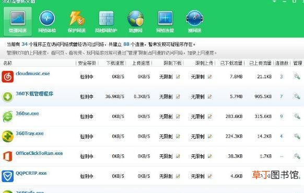This screenshot has height=193, width=304.
Task: Click the 34 programs count in summary
Action: (25, 44)
